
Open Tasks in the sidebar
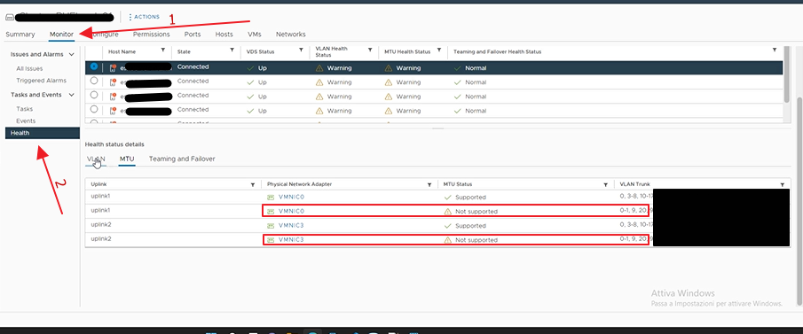pyautogui.click(x=25, y=109)
